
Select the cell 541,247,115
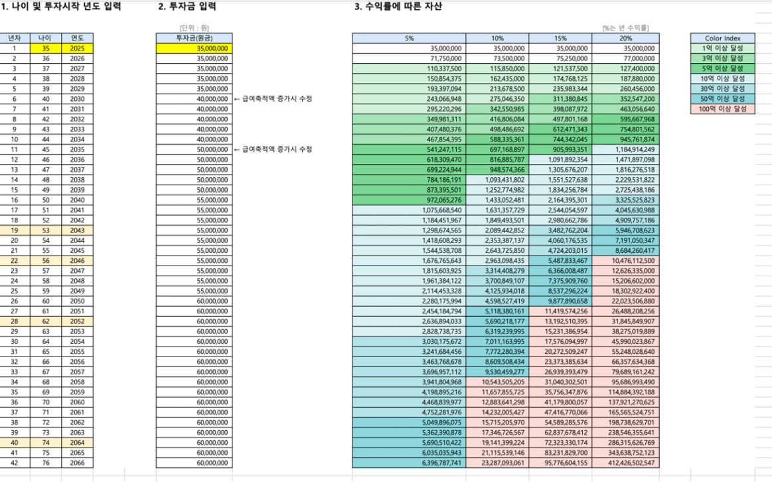click(x=409, y=149)
